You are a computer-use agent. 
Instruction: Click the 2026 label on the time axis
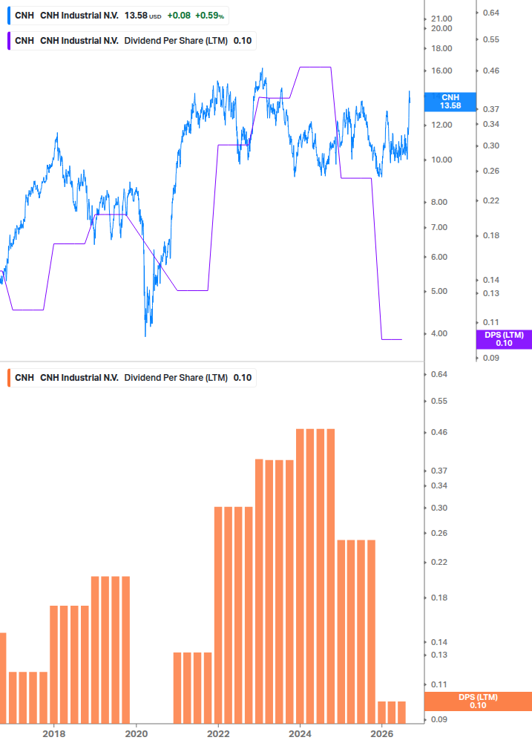[x=382, y=734]
